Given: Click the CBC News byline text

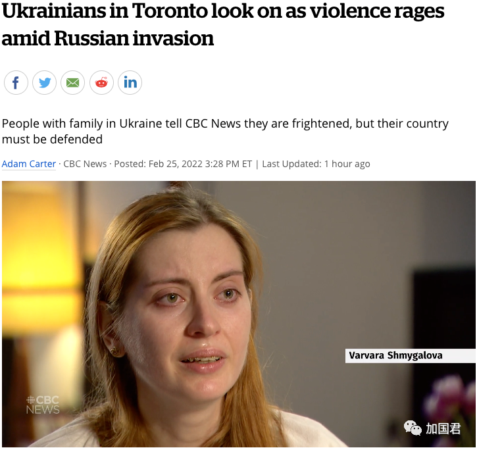Looking at the screenshot, I should [85, 164].
